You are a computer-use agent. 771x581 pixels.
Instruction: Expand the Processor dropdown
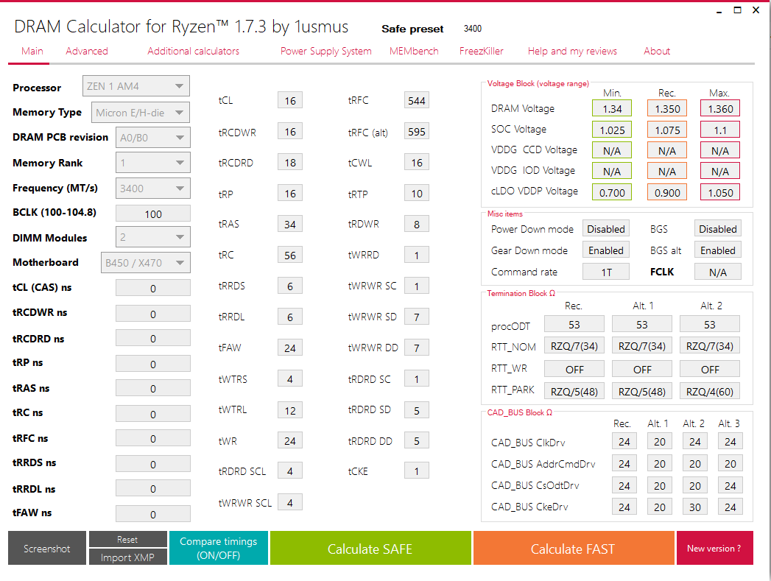tap(136, 86)
